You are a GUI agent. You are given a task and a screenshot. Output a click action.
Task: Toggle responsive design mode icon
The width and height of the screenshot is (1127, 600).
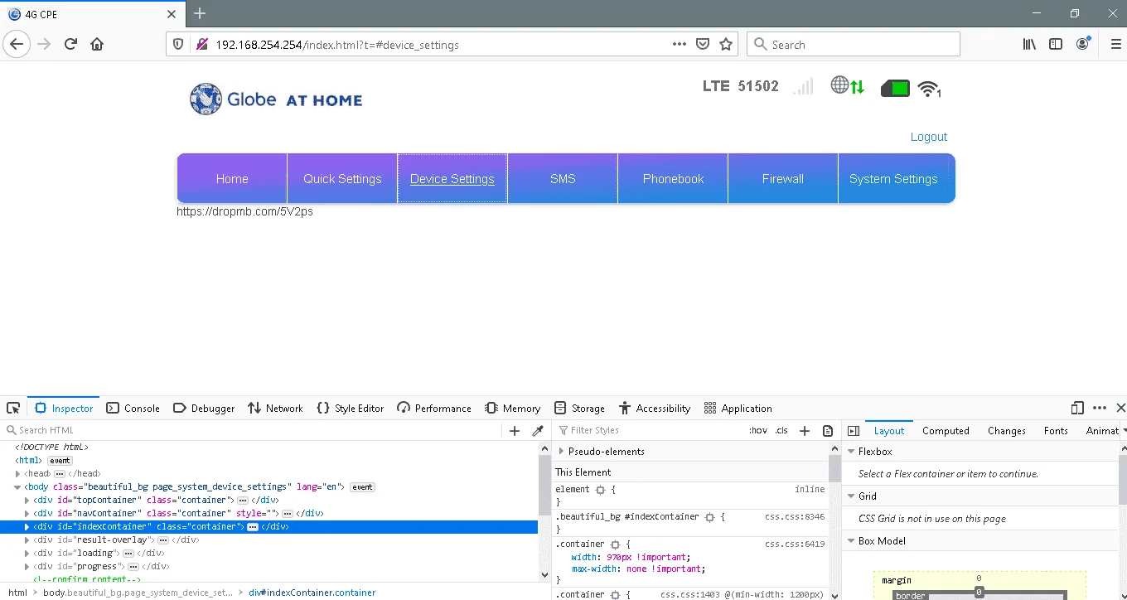[x=1077, y=408]
